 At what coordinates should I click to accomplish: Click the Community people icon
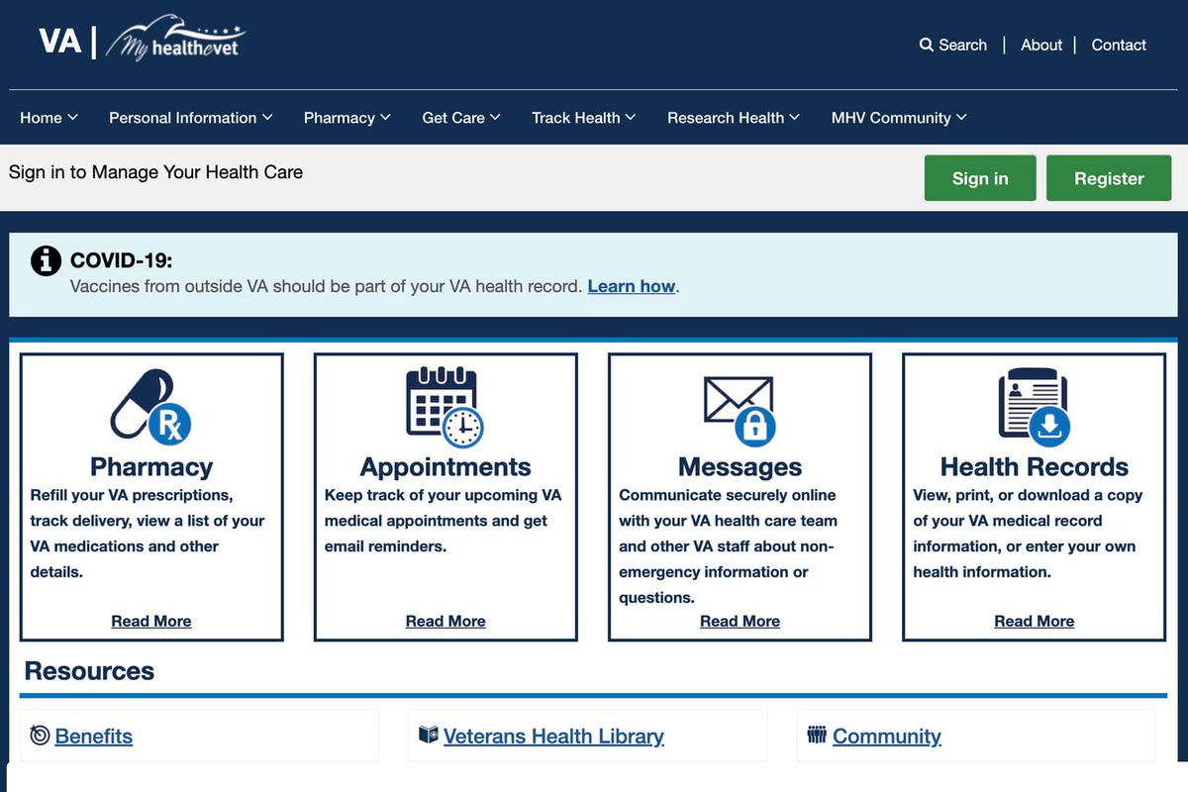(817, 735)
